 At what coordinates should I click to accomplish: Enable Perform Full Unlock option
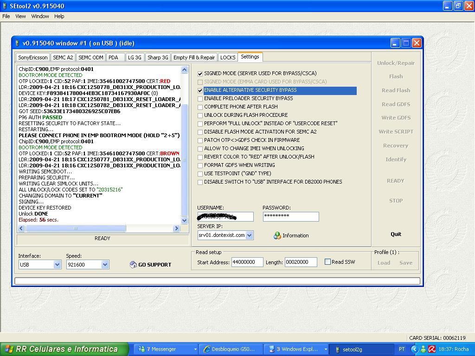pos(200,123)
